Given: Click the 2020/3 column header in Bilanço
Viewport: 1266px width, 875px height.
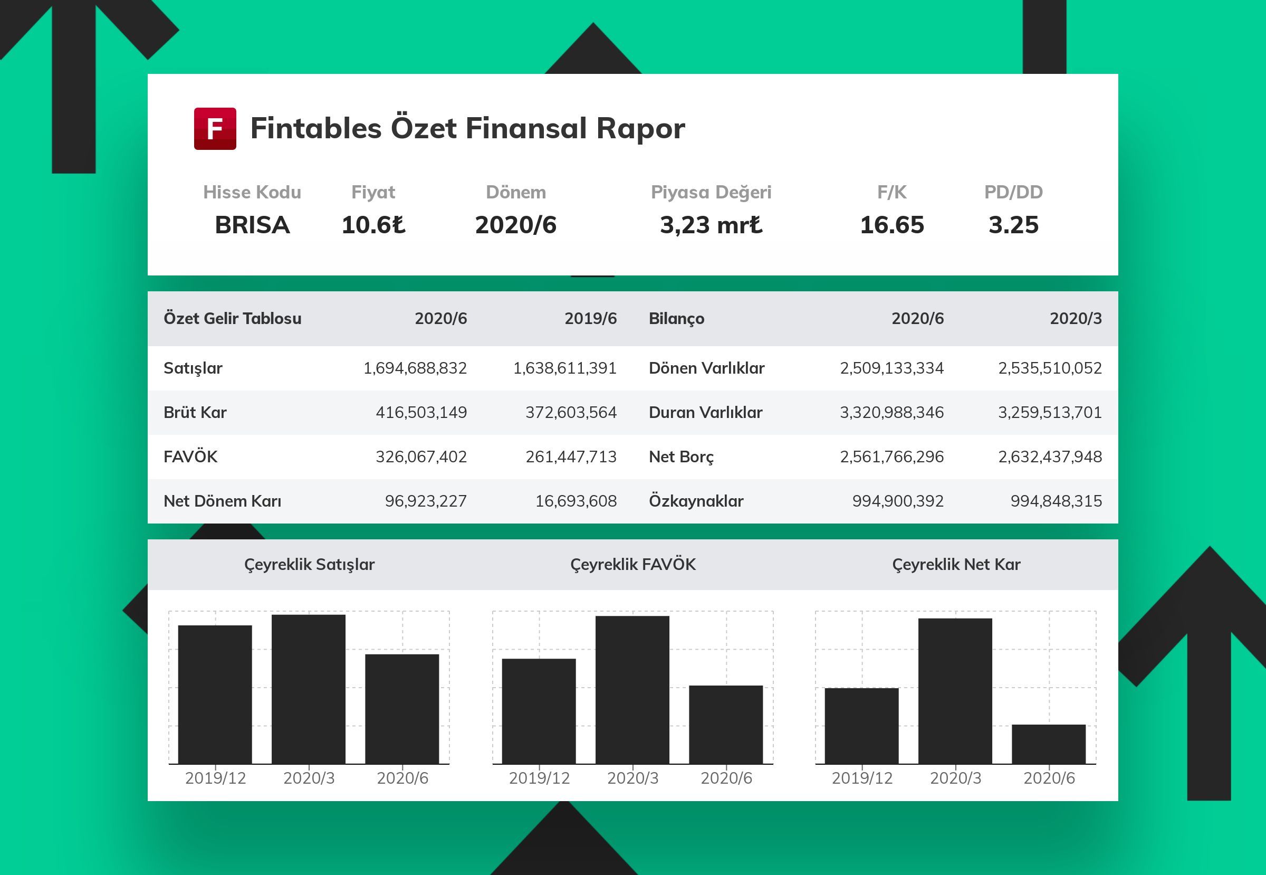Looking at the screenshot, I should coord(1076,318).
